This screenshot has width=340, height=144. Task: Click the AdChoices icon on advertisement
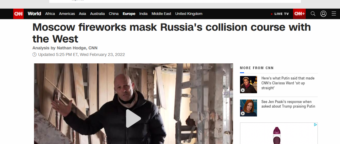[x=316, y=124]
